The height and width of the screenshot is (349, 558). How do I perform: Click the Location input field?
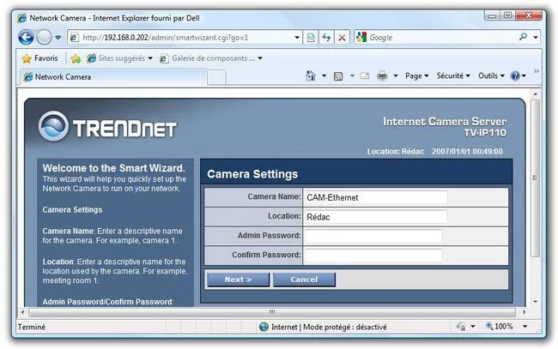pyautogui.click(x=375, y=217)
